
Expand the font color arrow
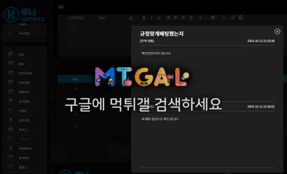pos(136,18)
